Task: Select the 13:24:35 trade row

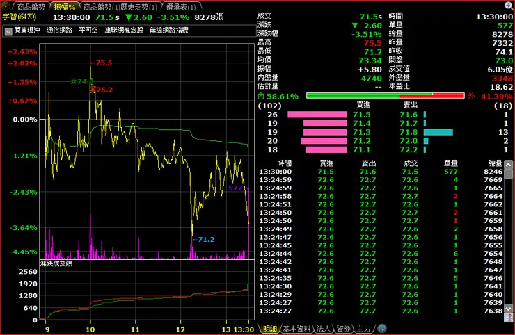Action: click(x=381, y=278)
